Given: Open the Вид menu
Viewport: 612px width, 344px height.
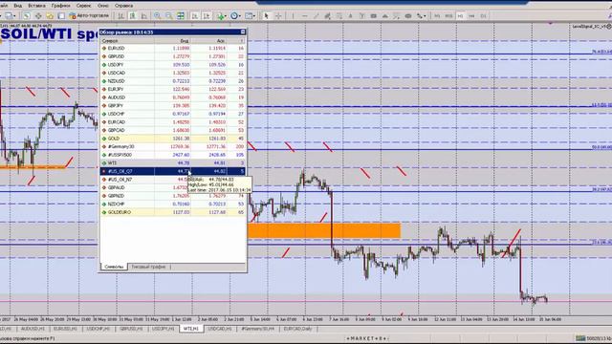Looking at the screenshot, I should point(17,6).
